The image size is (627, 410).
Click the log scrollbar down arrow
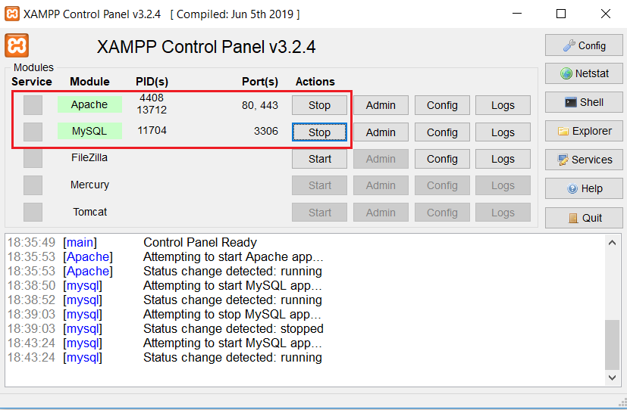[x=612, y=377]
